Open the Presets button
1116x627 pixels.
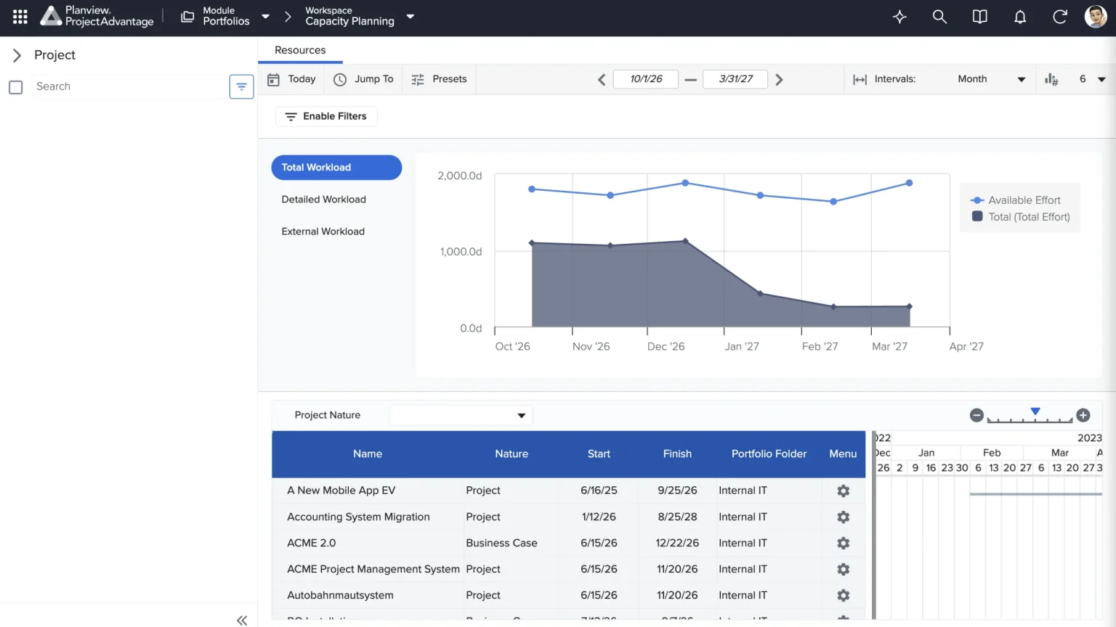point(439,80)
